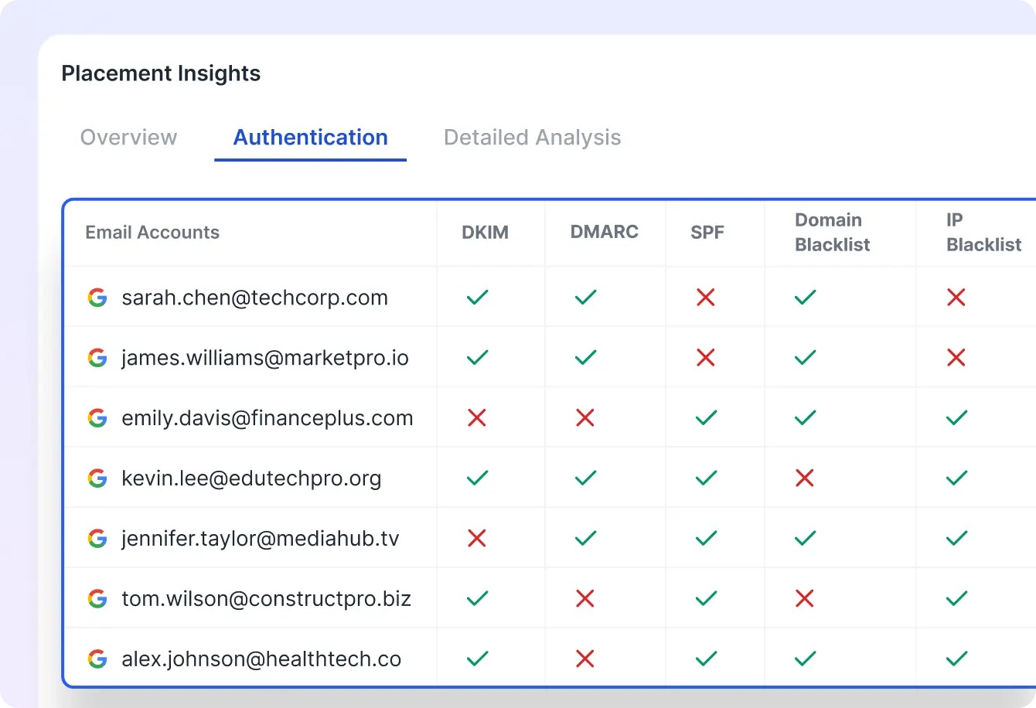Click the green IP Blacklist check for emily.davis
The image size is (1036, 708).
[x=956, y=418]
